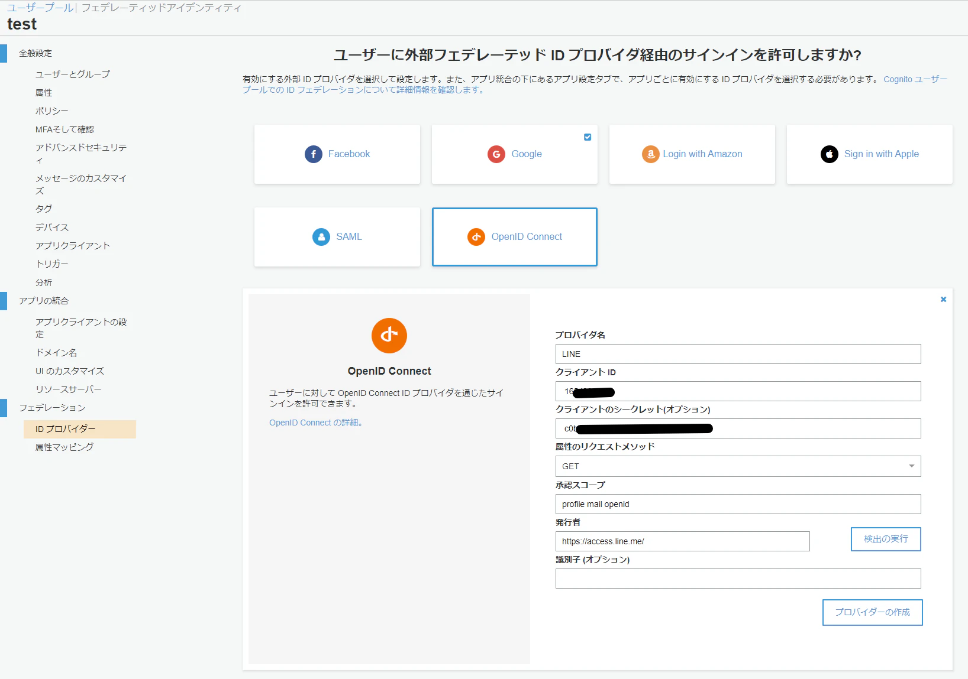Screen dimensions: 968x679
Task: Click the large OpenID Connect panel logo
Action: pyautogui.click(x=389, y=336)
